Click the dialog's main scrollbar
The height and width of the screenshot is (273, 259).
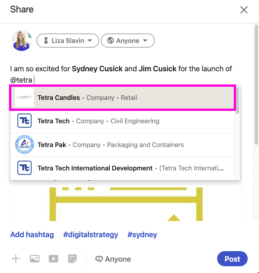[x=256, y=84]
